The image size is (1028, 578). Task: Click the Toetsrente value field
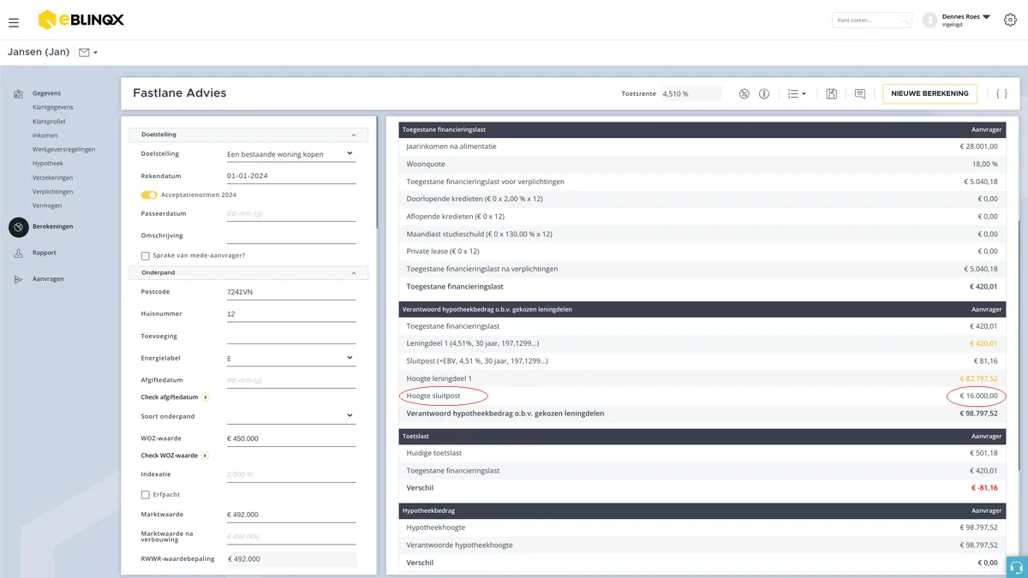690,93
